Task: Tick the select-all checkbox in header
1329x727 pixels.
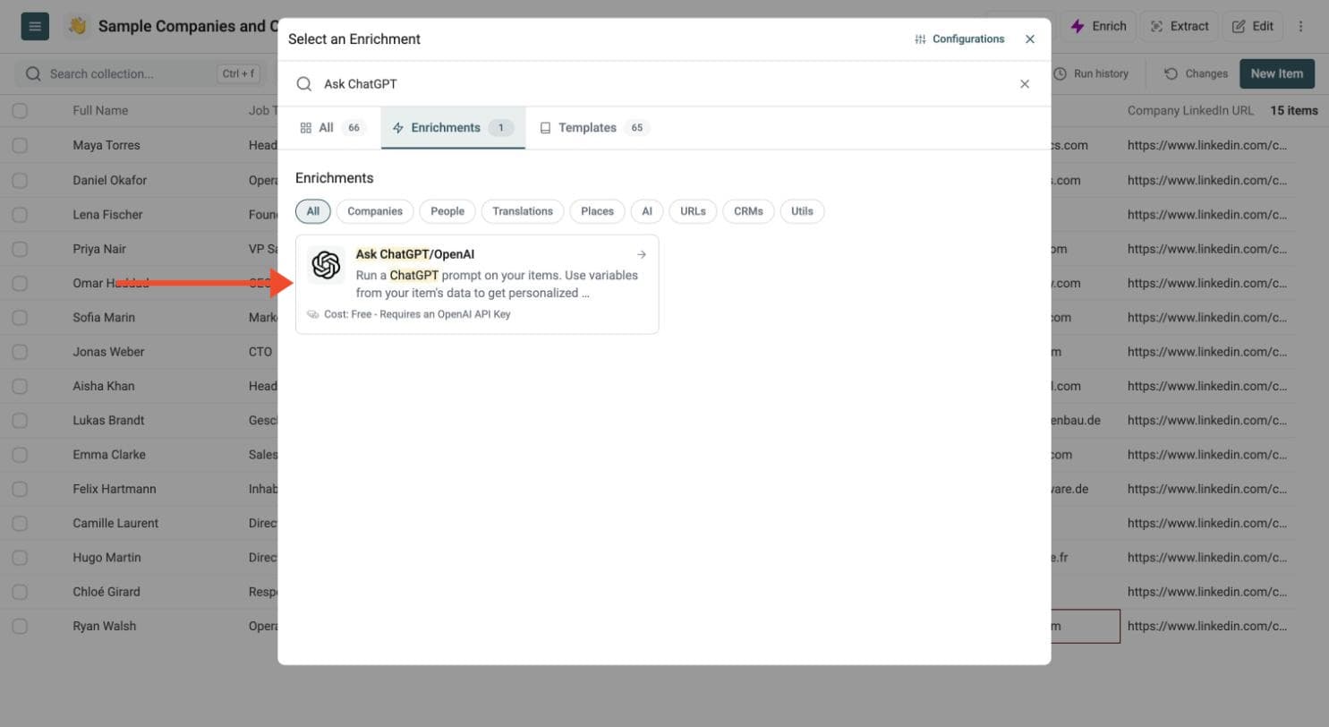Action: coord(20,111)
